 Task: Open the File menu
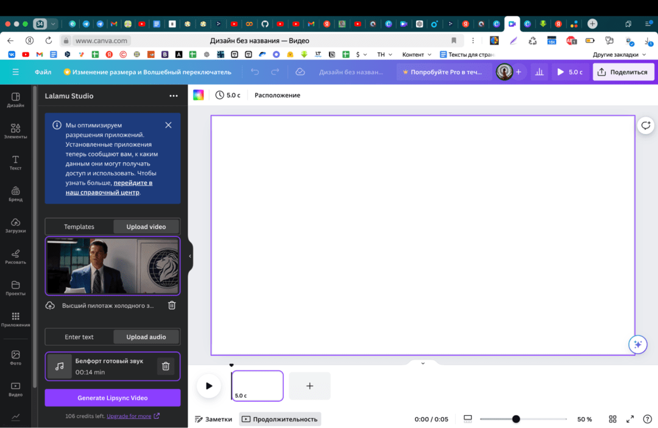click(x=43, y=72)
